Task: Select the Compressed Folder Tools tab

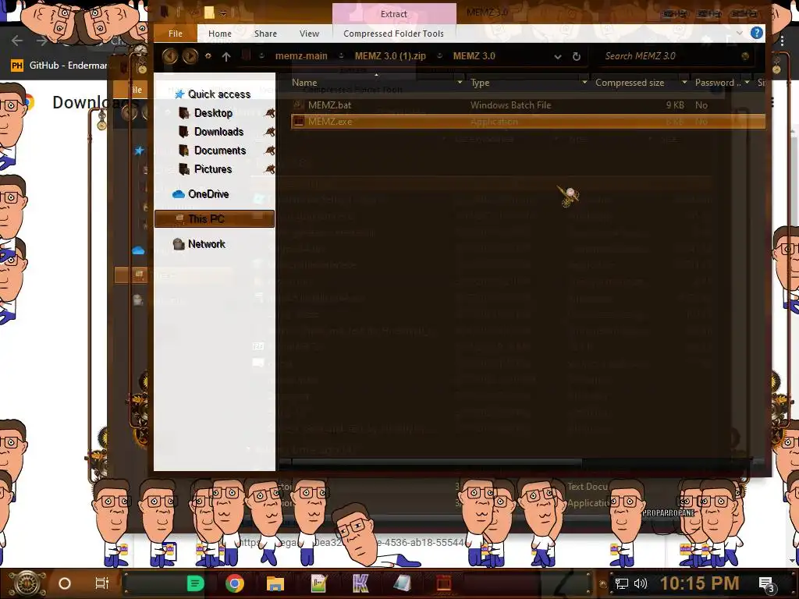Action: pyautogui.click(x=393, y=34)
